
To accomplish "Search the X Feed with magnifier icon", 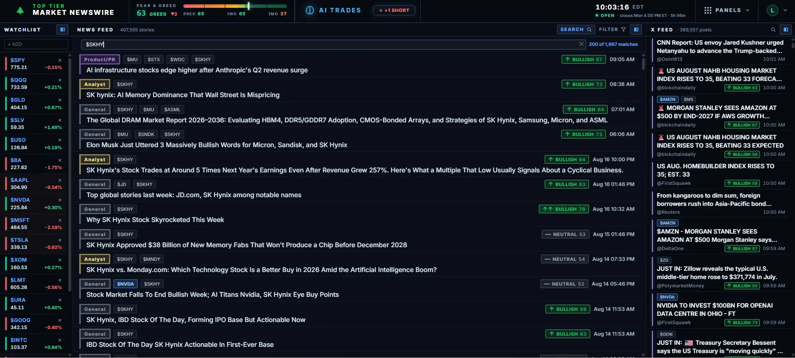I will click(x=773, y=30).
